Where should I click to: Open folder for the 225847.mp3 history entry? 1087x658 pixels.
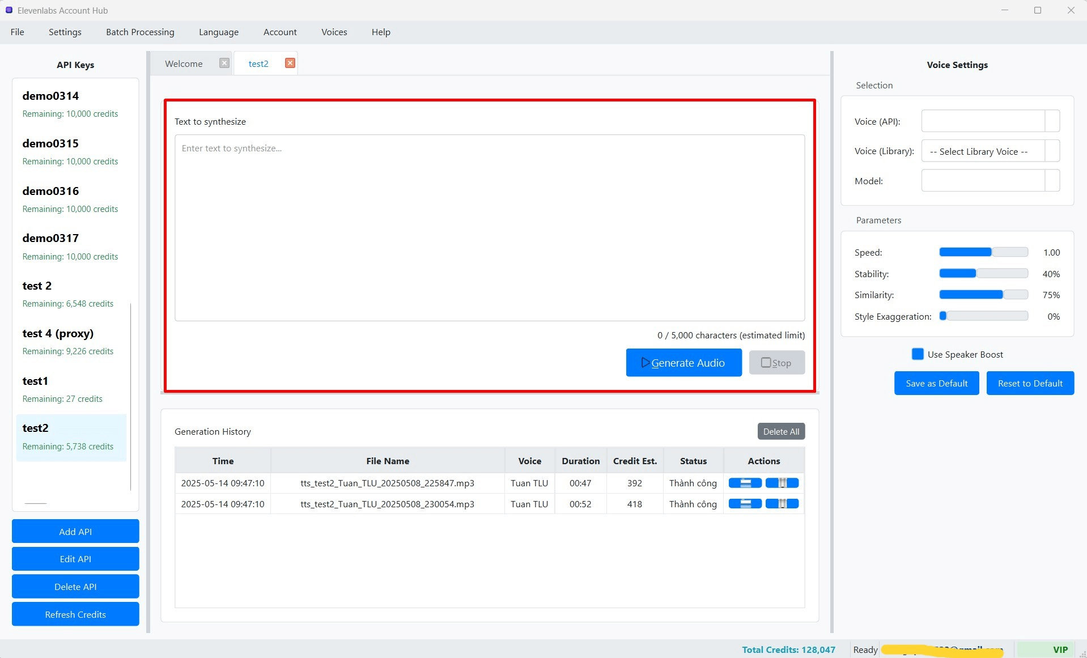coord(745,483)
